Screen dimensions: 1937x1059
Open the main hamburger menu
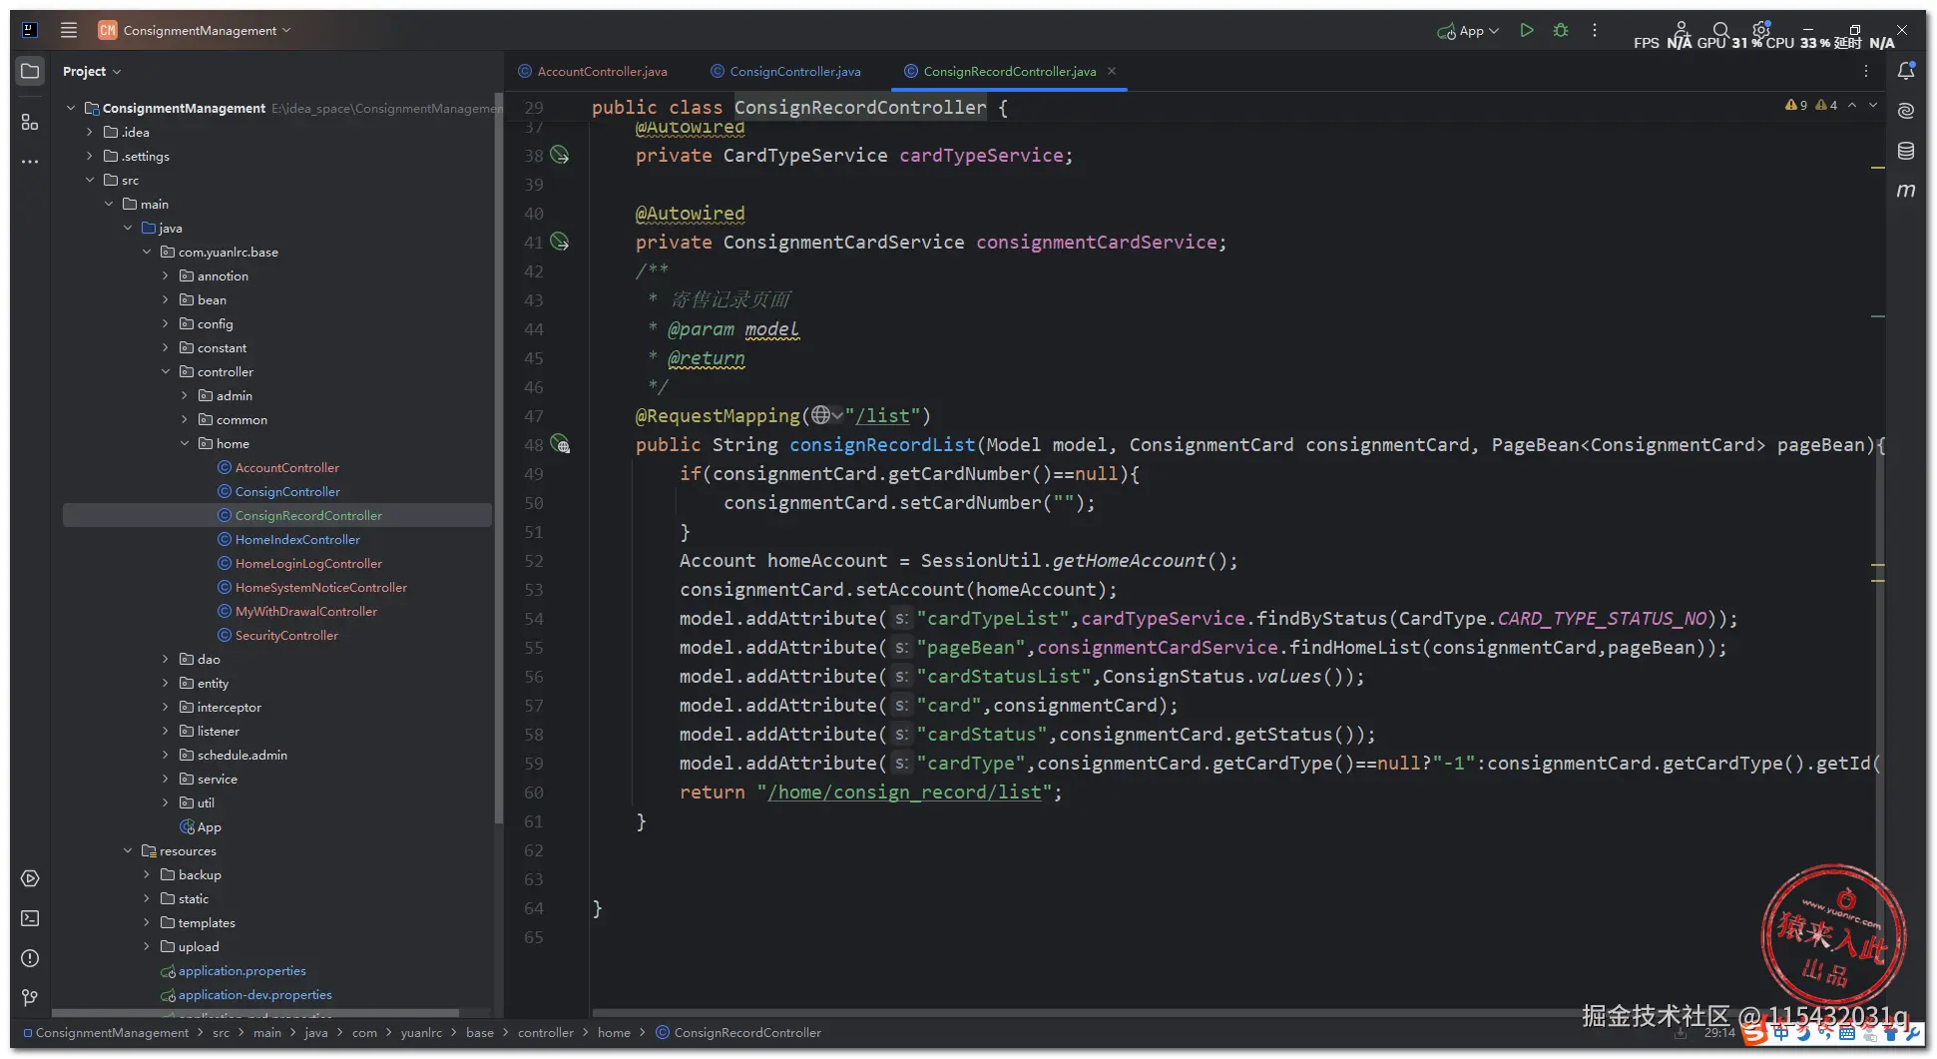point(69,30)
